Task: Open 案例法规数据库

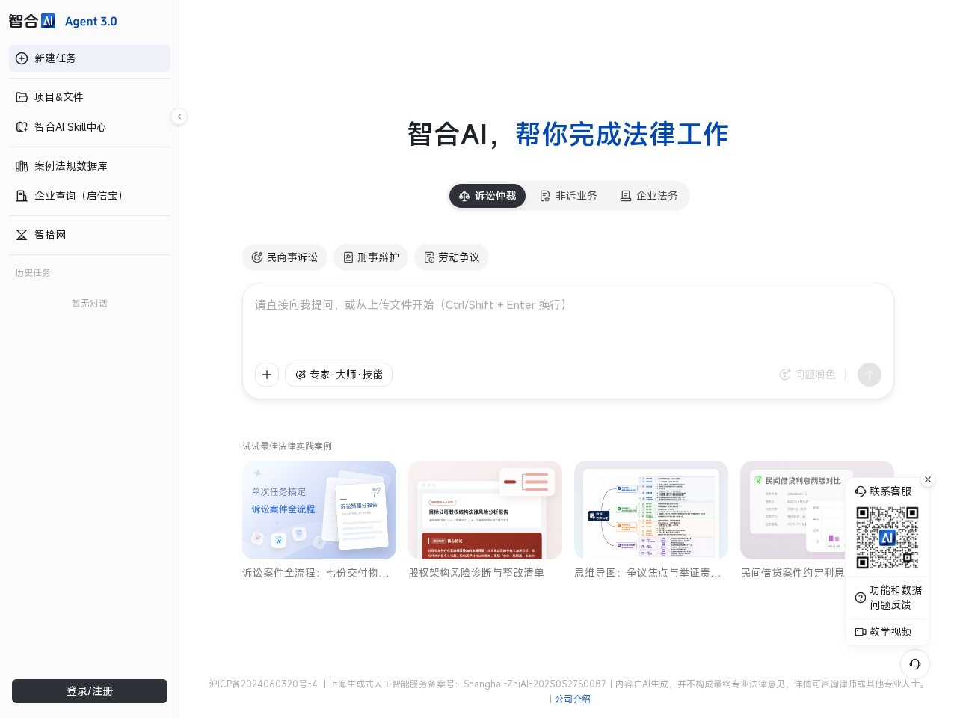Action: pos(90,166)
